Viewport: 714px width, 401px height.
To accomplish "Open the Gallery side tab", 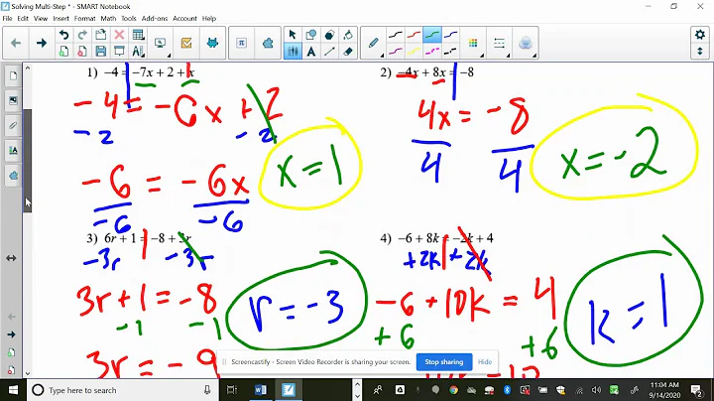I will tap(13, 100).
